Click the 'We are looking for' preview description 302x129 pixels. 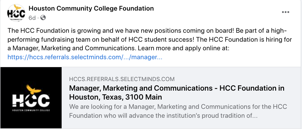pos(178,111)
